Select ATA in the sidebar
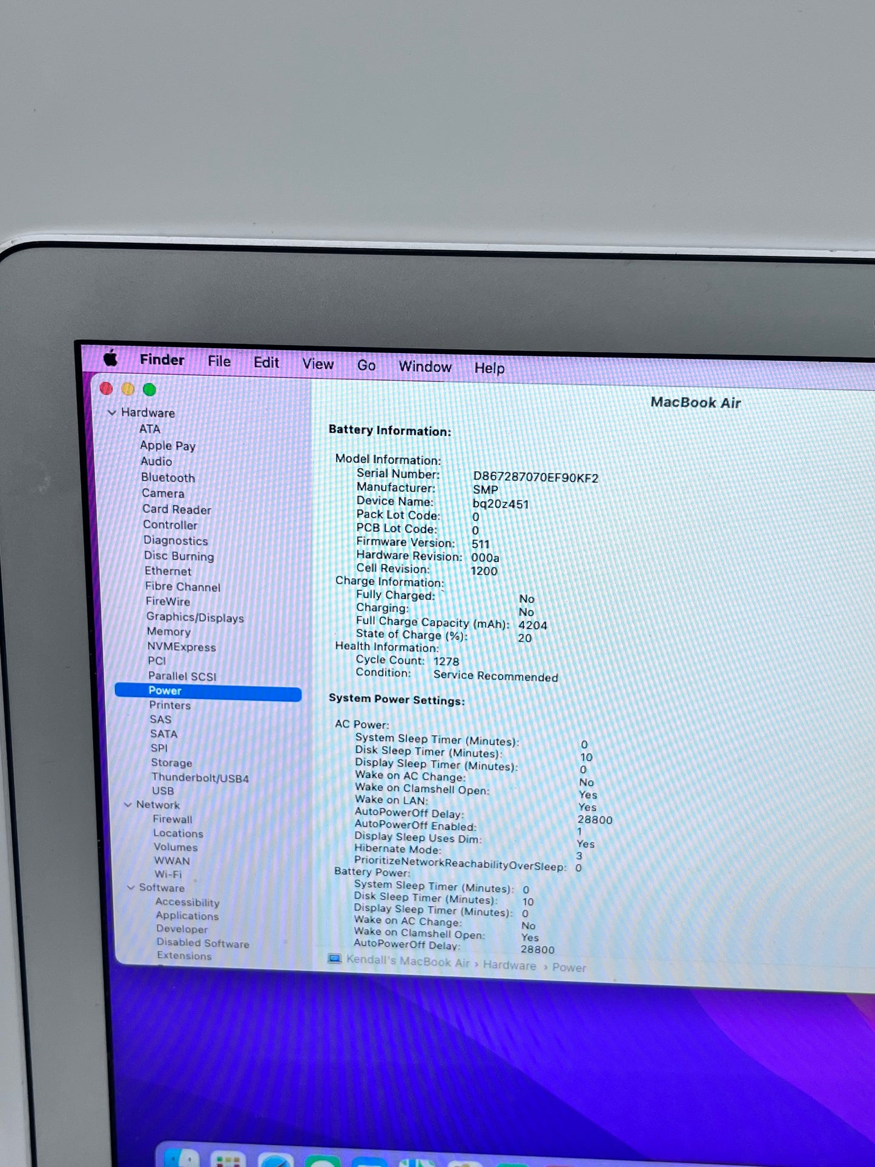Viewport: 875px width, 1167px height. (150, 429)
